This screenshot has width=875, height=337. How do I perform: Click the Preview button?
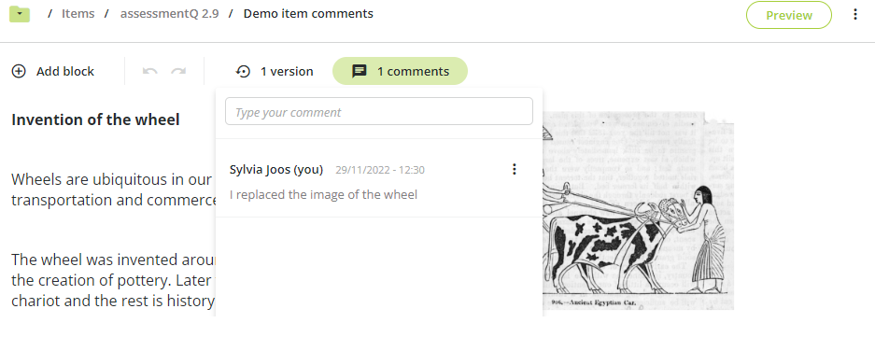(789, 15)
